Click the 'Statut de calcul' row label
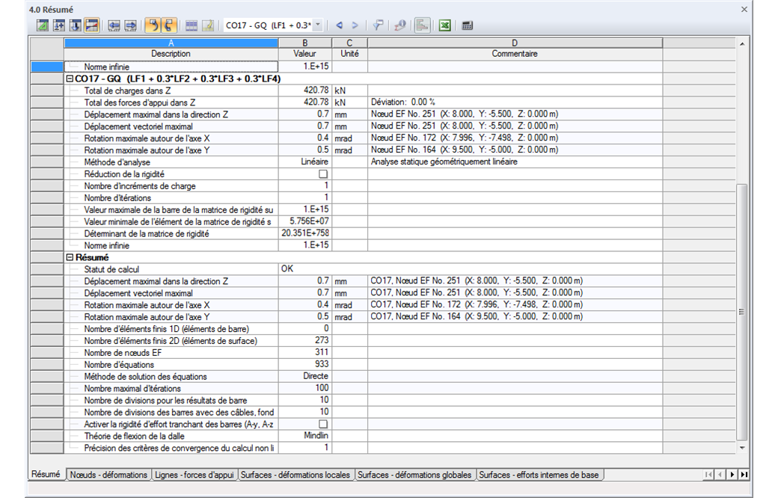 point(111,269)
